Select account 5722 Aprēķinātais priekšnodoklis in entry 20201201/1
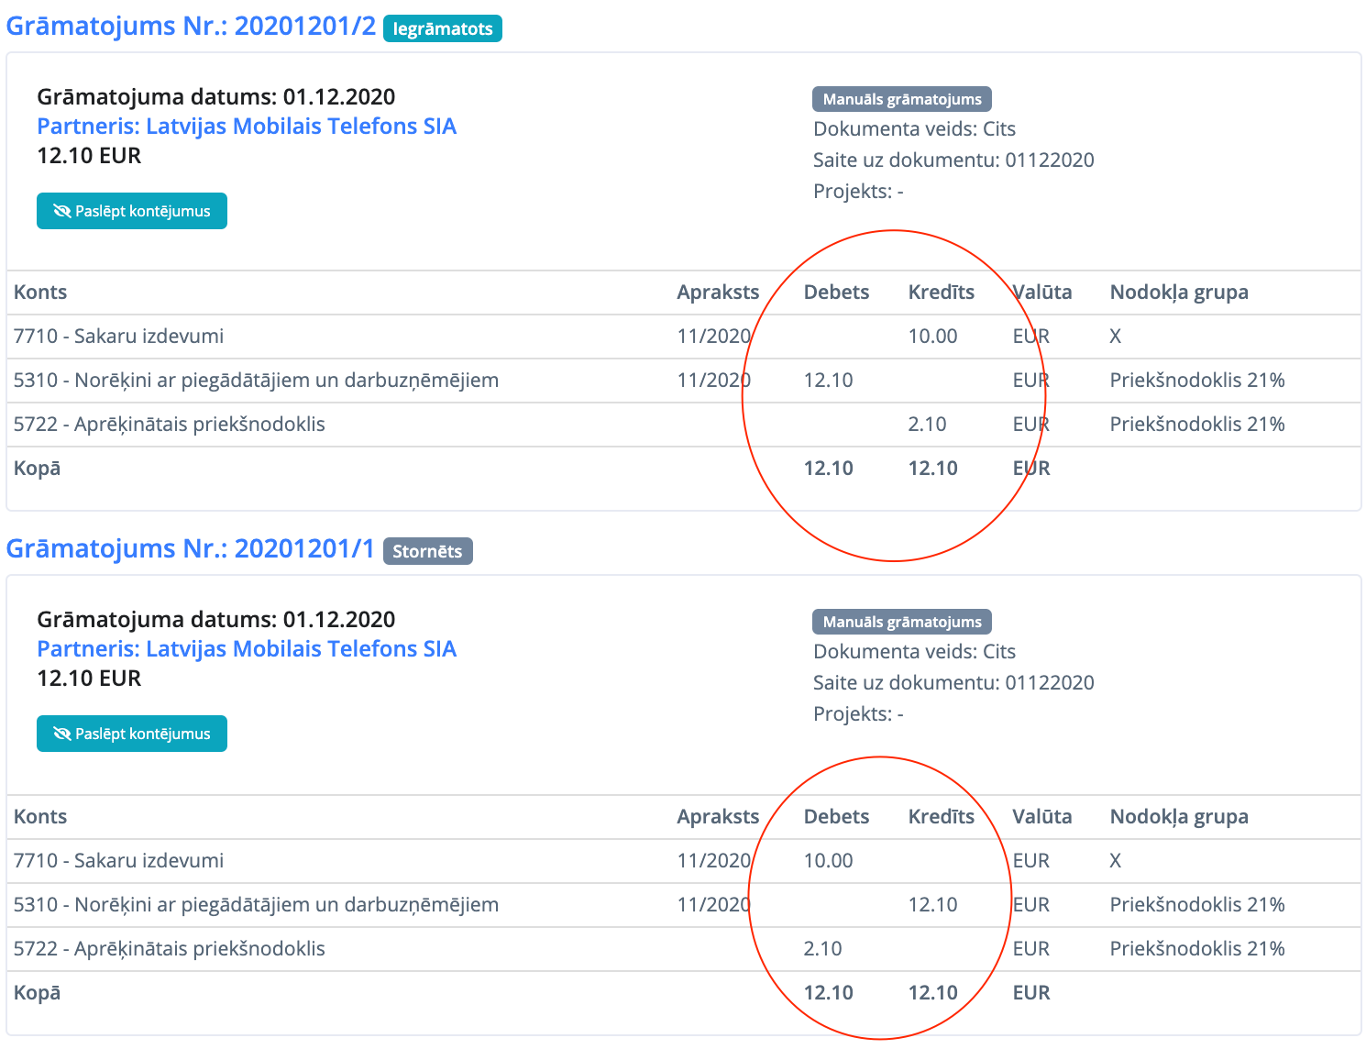Image resolution: width=1366 pixels, height=1049 pixels. pyautogui.click(x=170, y=949)
